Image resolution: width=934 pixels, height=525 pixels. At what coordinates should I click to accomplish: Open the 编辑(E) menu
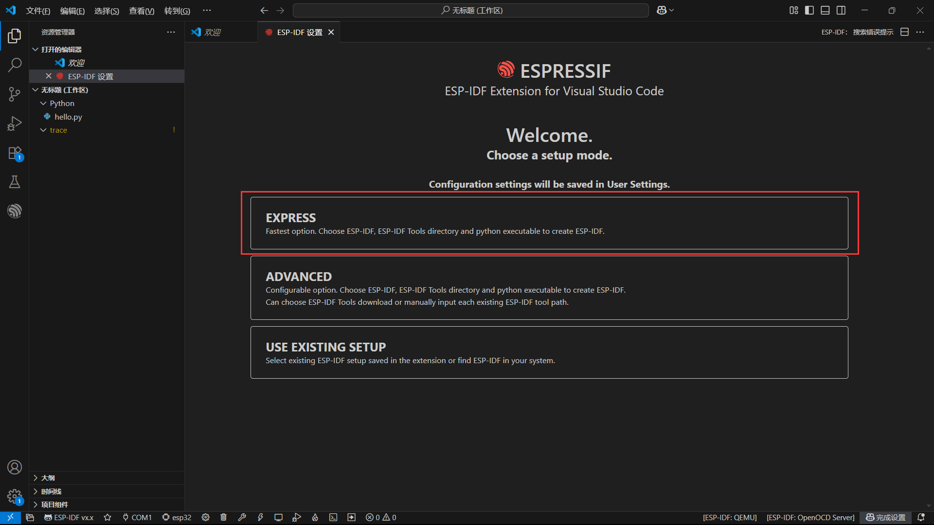pos(72,11)
